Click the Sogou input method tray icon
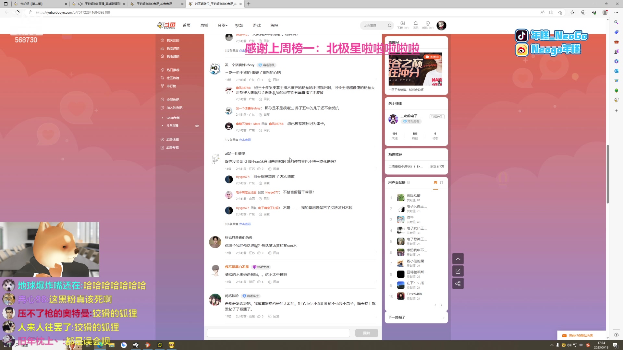This screenshot has height=350, width=623. point(588,345)
